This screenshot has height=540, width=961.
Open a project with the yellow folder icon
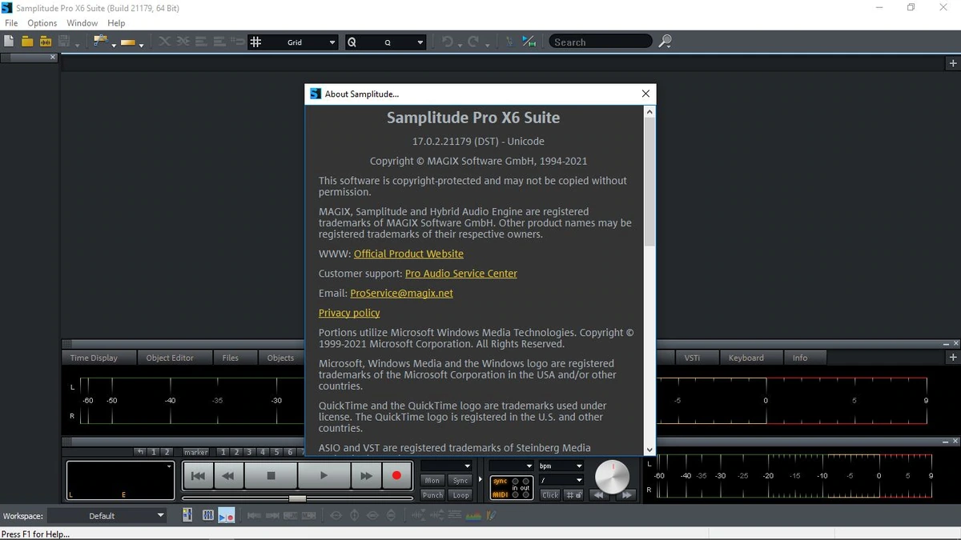point(27,42)
